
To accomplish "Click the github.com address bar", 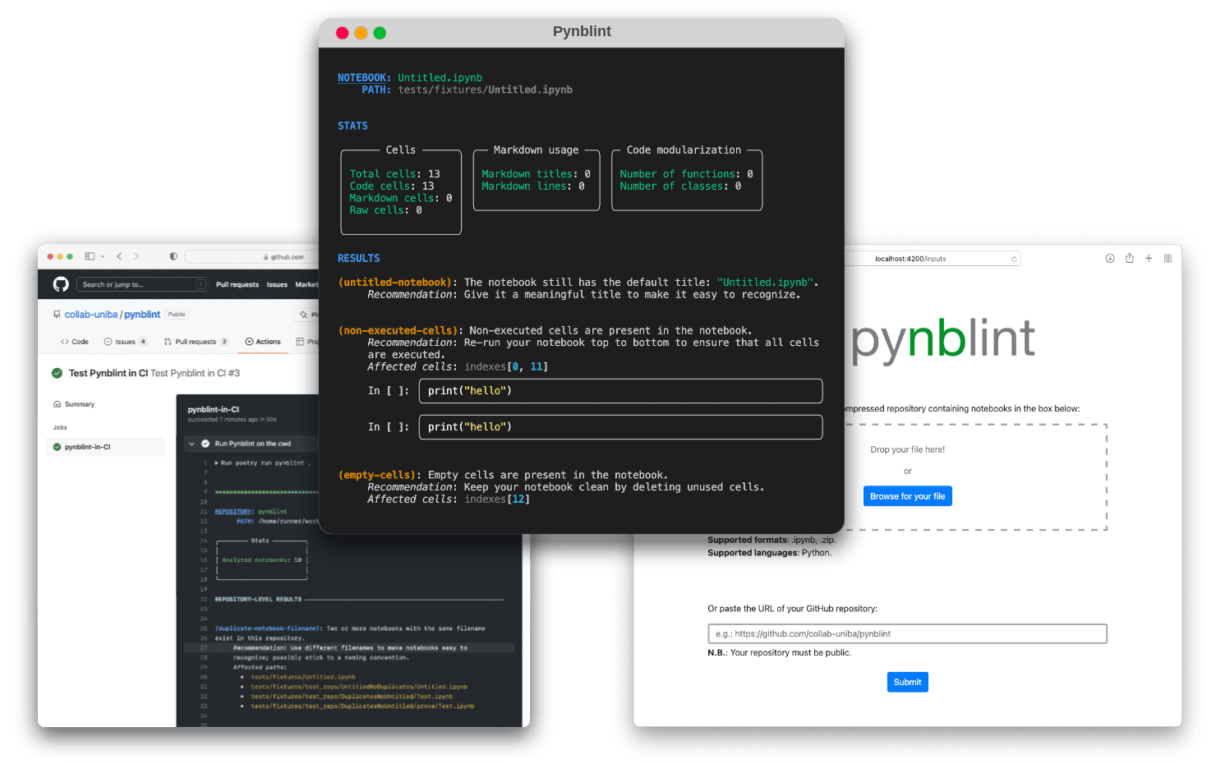I will pyautogui.click(x=253, y=257).
